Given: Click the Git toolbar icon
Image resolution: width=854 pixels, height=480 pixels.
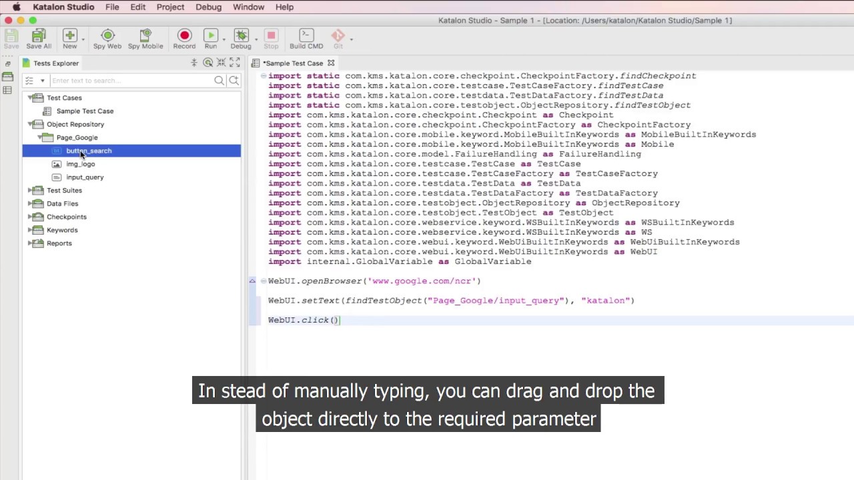Looking at the screenshot, I should [x=338, y=39].
